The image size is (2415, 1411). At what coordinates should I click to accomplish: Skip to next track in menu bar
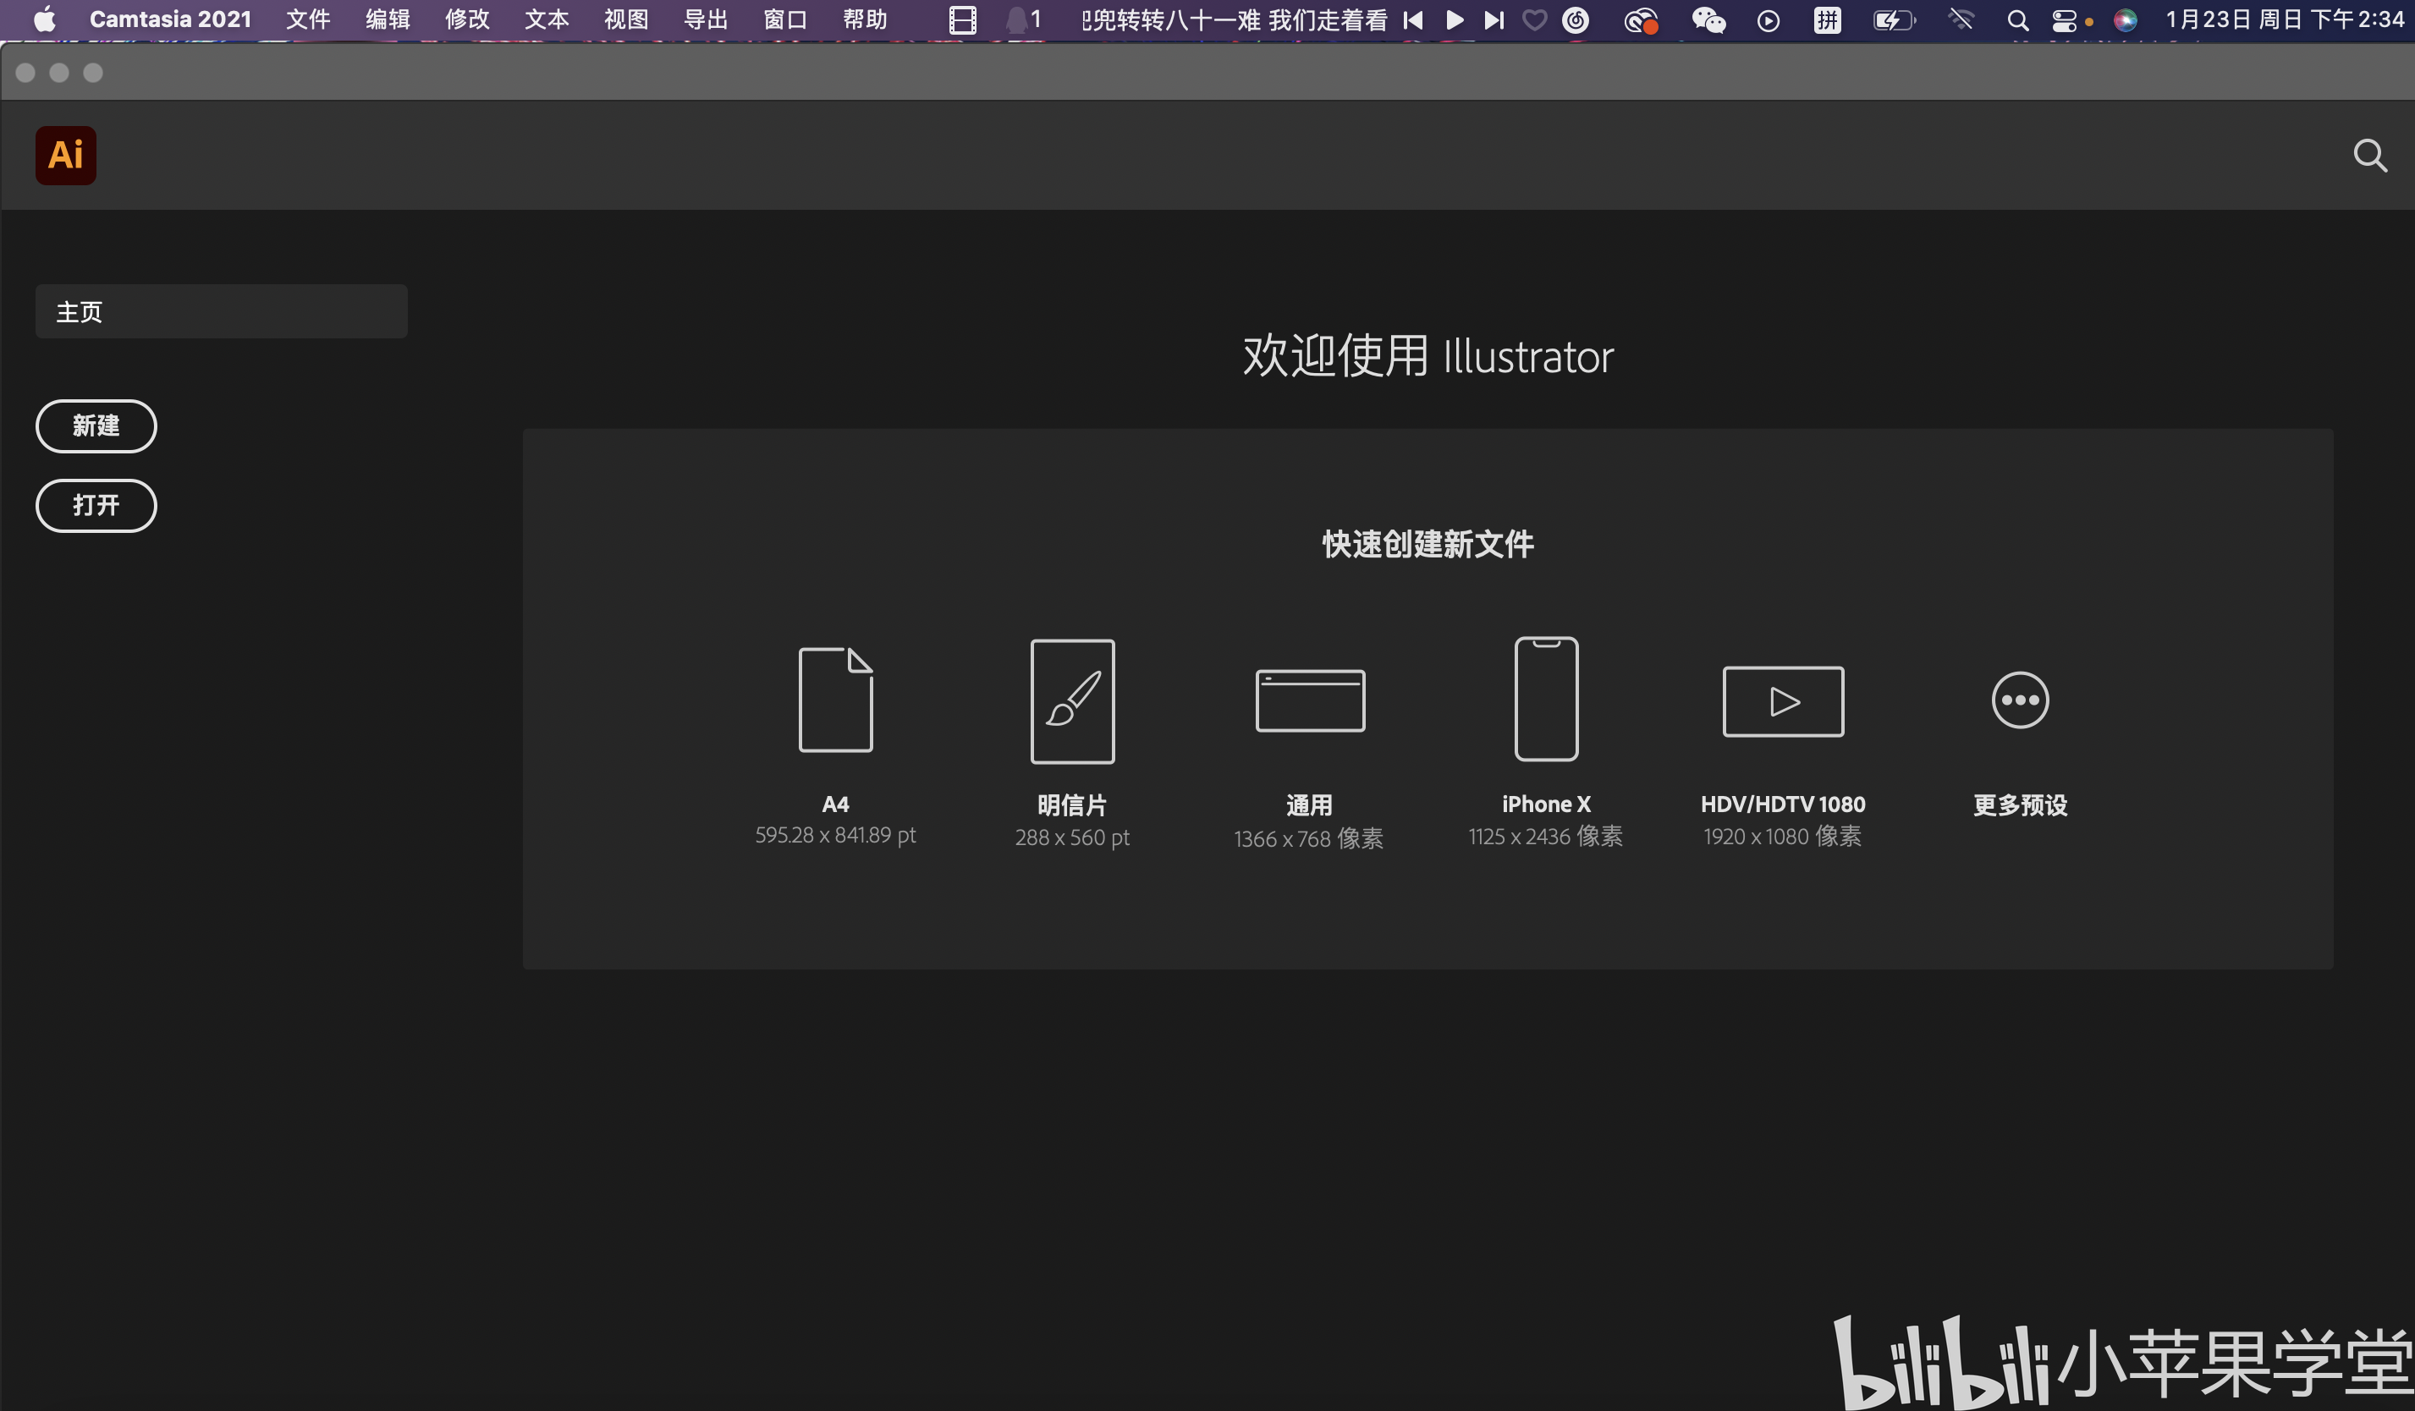tap(1493, 20)
